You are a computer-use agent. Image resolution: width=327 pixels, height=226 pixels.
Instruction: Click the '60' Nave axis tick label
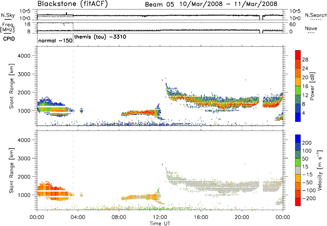tap(292, 24)
